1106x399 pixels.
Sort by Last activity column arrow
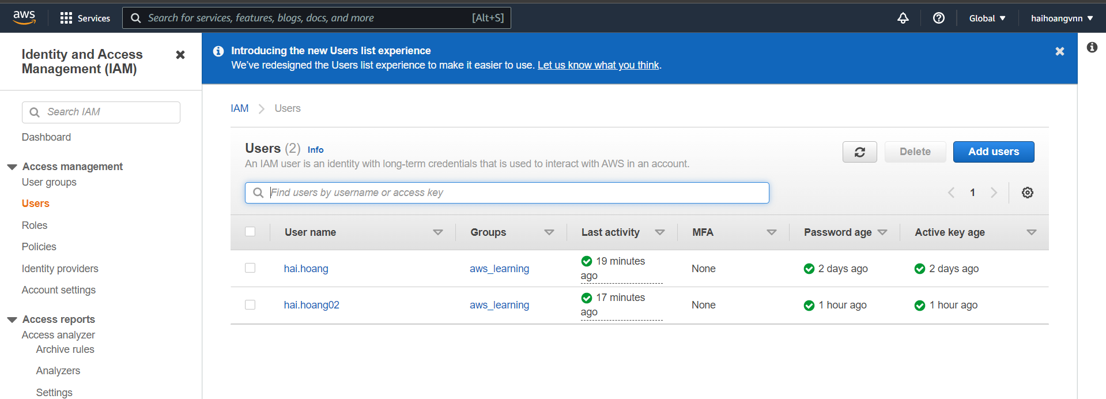tap(660, 232)
